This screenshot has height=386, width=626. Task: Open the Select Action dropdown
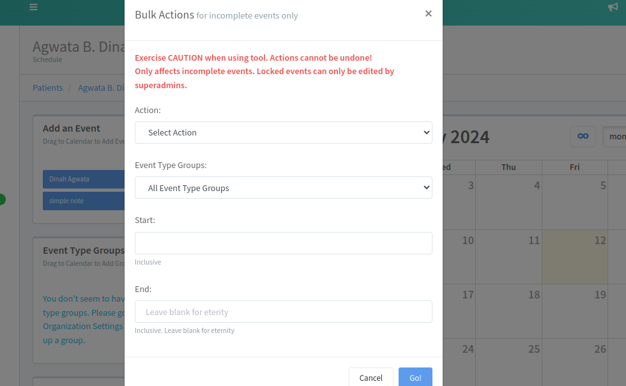[x=283, y=132]
